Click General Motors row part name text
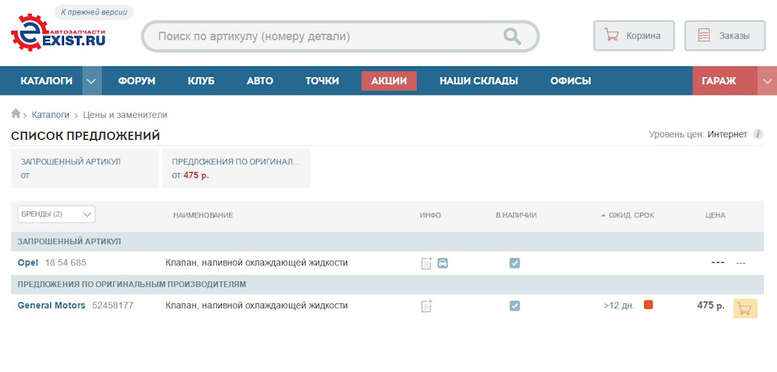777x372 pixels. click(x=257, y=306)
